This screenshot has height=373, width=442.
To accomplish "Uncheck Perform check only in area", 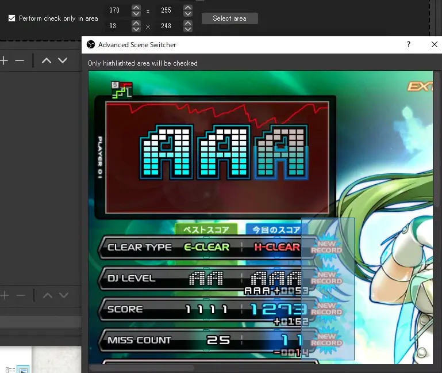I will [x=12, y=18].
